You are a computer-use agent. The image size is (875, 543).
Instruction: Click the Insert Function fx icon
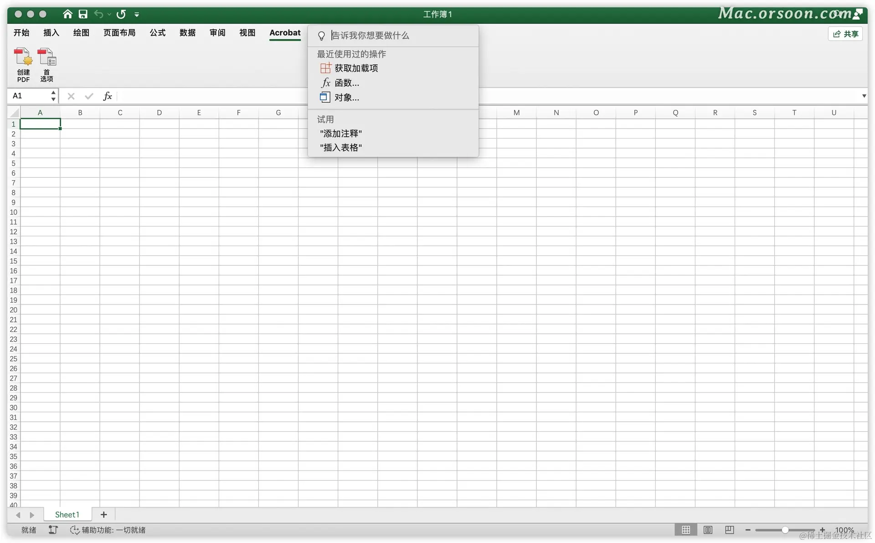click(108, 96)
